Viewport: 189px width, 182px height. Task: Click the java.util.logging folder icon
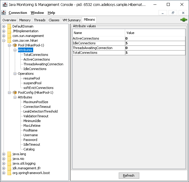point(9,163)
